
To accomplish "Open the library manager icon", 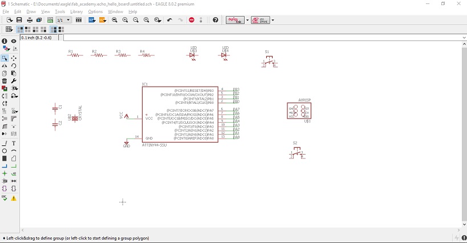I will click(79, 20).
